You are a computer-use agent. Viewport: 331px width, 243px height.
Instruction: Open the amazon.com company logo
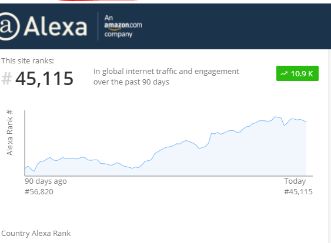coord(123,26)
